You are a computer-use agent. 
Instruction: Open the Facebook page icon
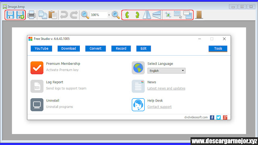(x=212, y=117)
